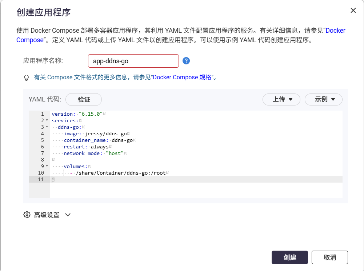Image resolution: width=364 pixels, height=271 pixels.
Task: Click the application name input field
Action: (x=133, y=61)
